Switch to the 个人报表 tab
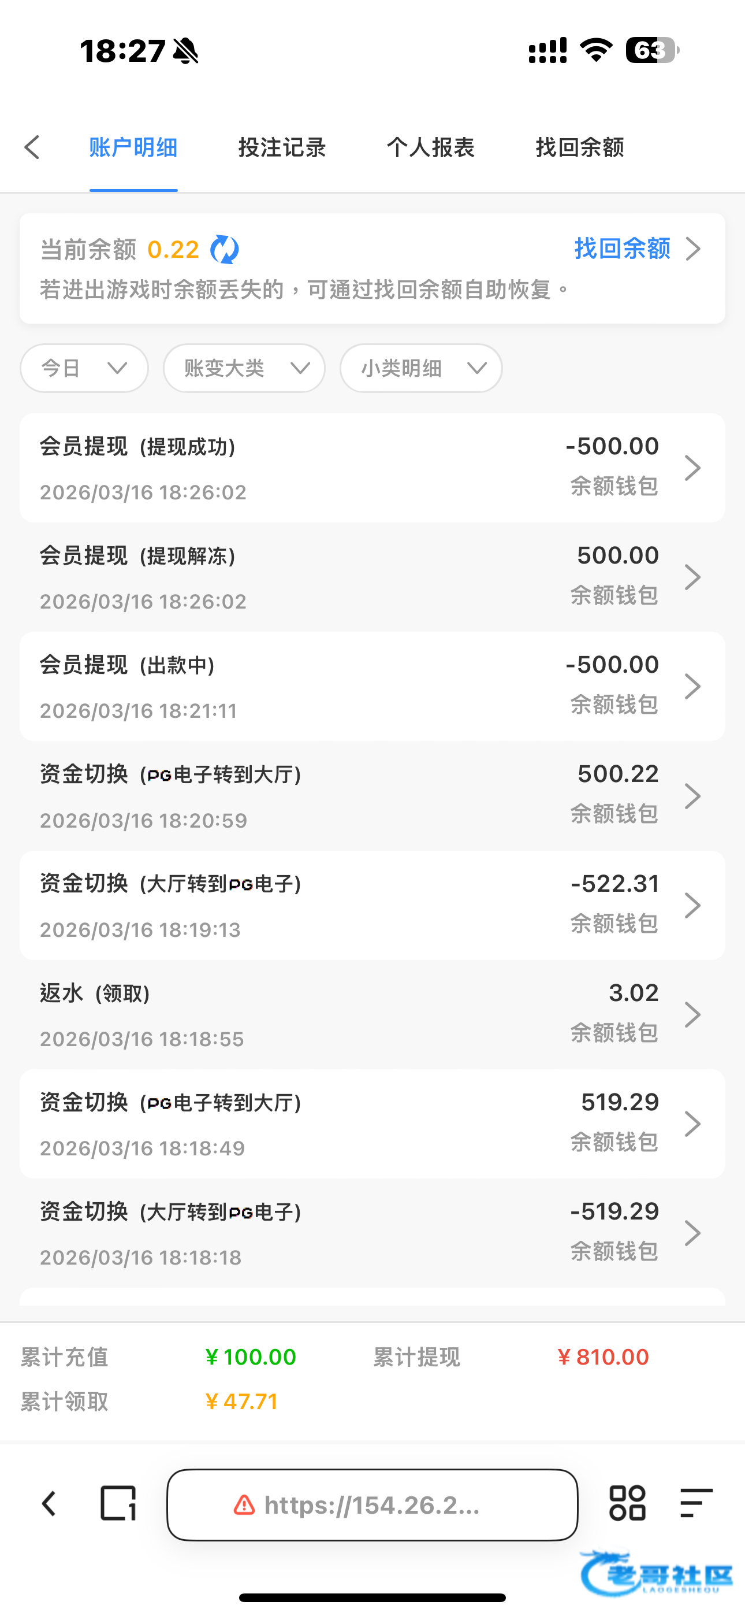The width and height of the screenshot is (745, 1616). tap(431, 148)
